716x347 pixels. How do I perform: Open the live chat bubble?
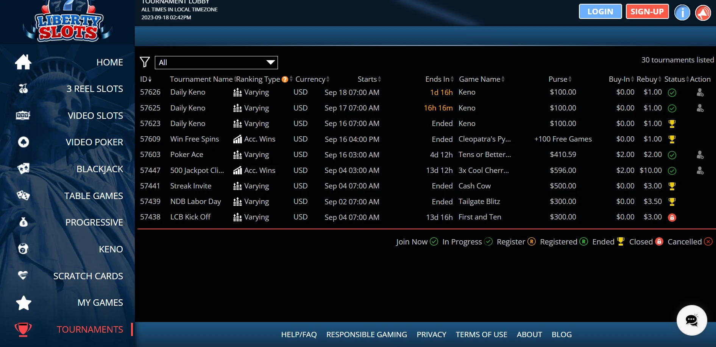tap(692, 320)
